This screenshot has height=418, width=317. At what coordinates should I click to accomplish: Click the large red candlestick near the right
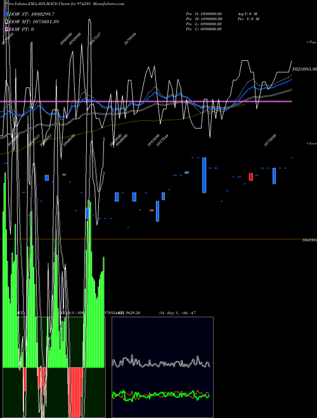[x=251, y=177]
